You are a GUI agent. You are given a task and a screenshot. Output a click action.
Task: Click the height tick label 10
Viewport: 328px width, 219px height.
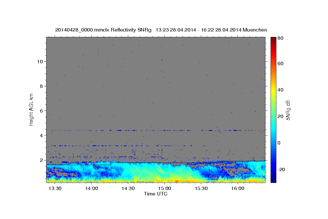[40, 62]
